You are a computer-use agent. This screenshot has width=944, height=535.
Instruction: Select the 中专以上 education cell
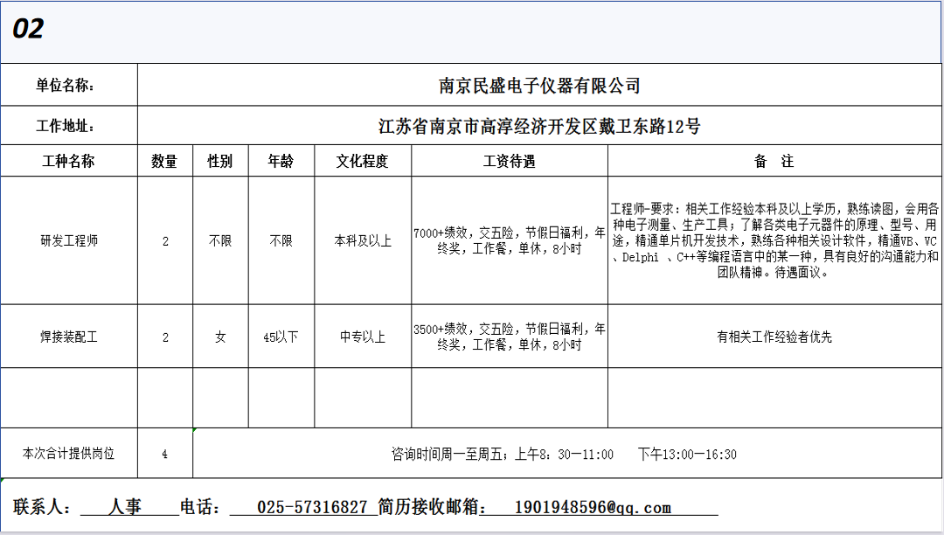363,337
